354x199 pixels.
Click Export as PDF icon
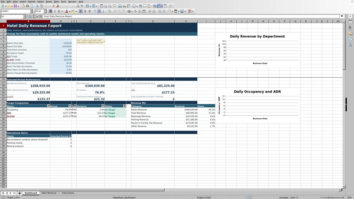click(23, 6)
